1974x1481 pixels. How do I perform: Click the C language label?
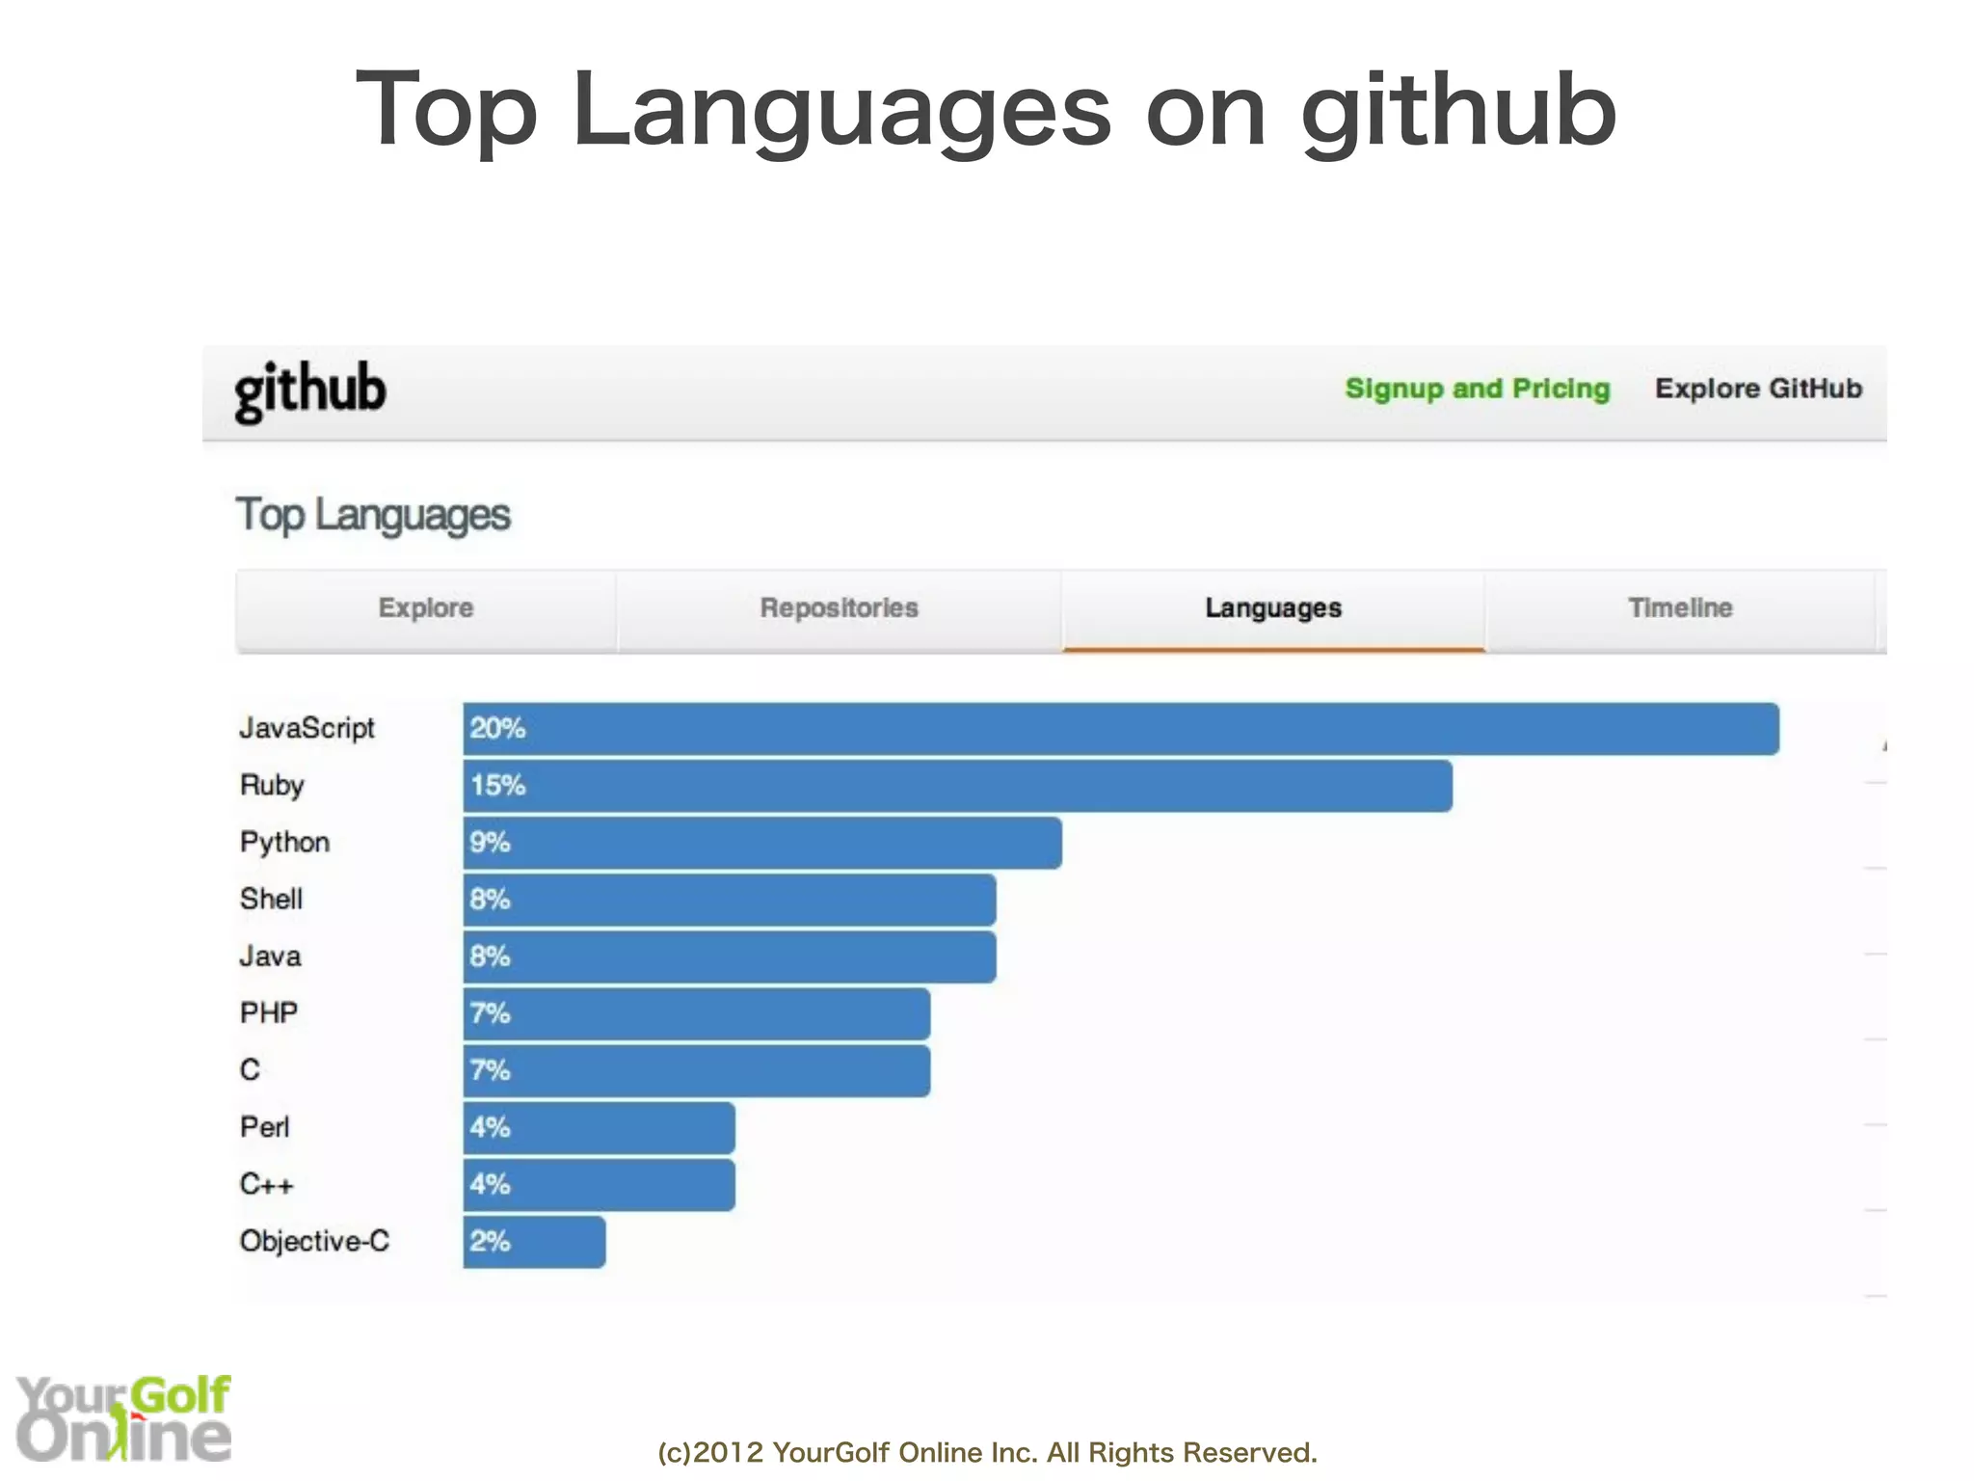pyautogui.click(x=250, y=1070)
